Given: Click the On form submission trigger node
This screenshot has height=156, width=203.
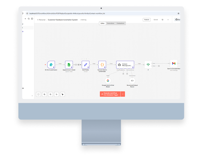Looking at the screenshot, I should click(51, 65).
